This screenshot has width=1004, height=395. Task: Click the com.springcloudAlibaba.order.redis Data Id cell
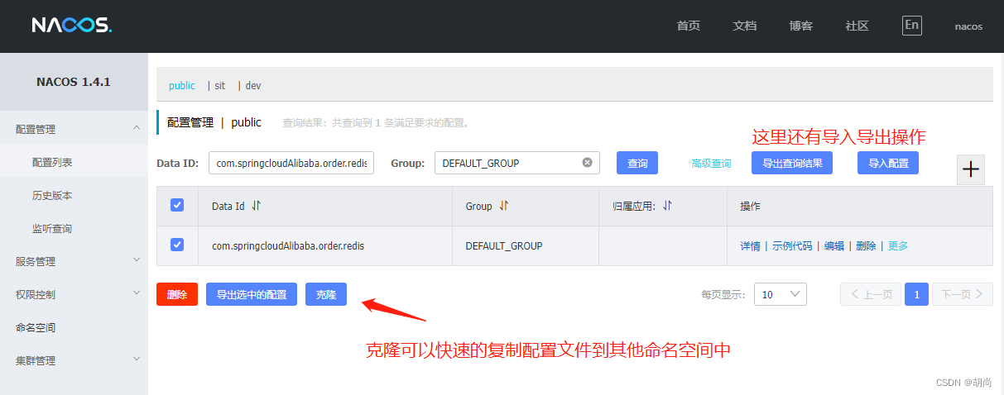[x=288, y=246]
